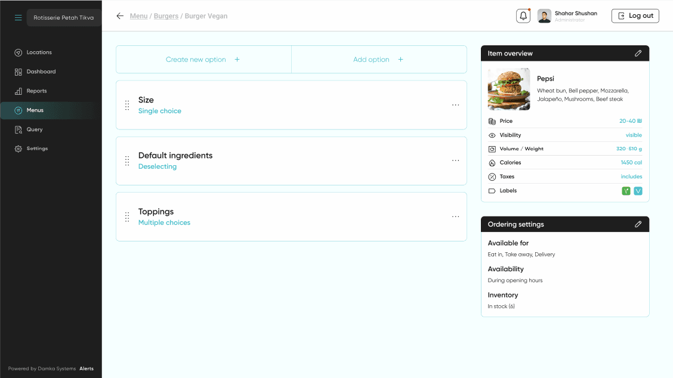This screenshot has width=673, height=378.
Task: Open Query in the sidebar
Action: [x=35, y=129]
